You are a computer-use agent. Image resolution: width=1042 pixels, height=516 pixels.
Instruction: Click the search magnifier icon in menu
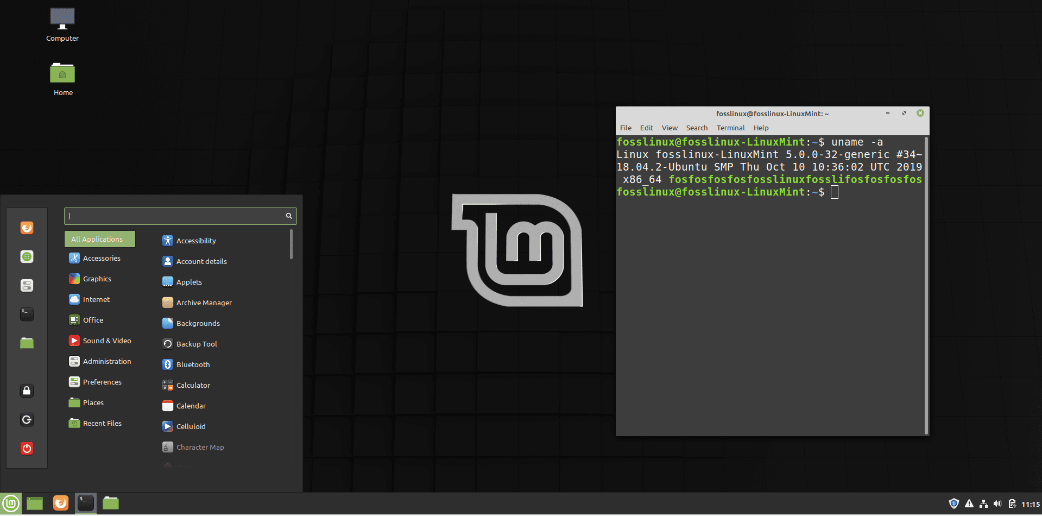(x=289, y=216)
